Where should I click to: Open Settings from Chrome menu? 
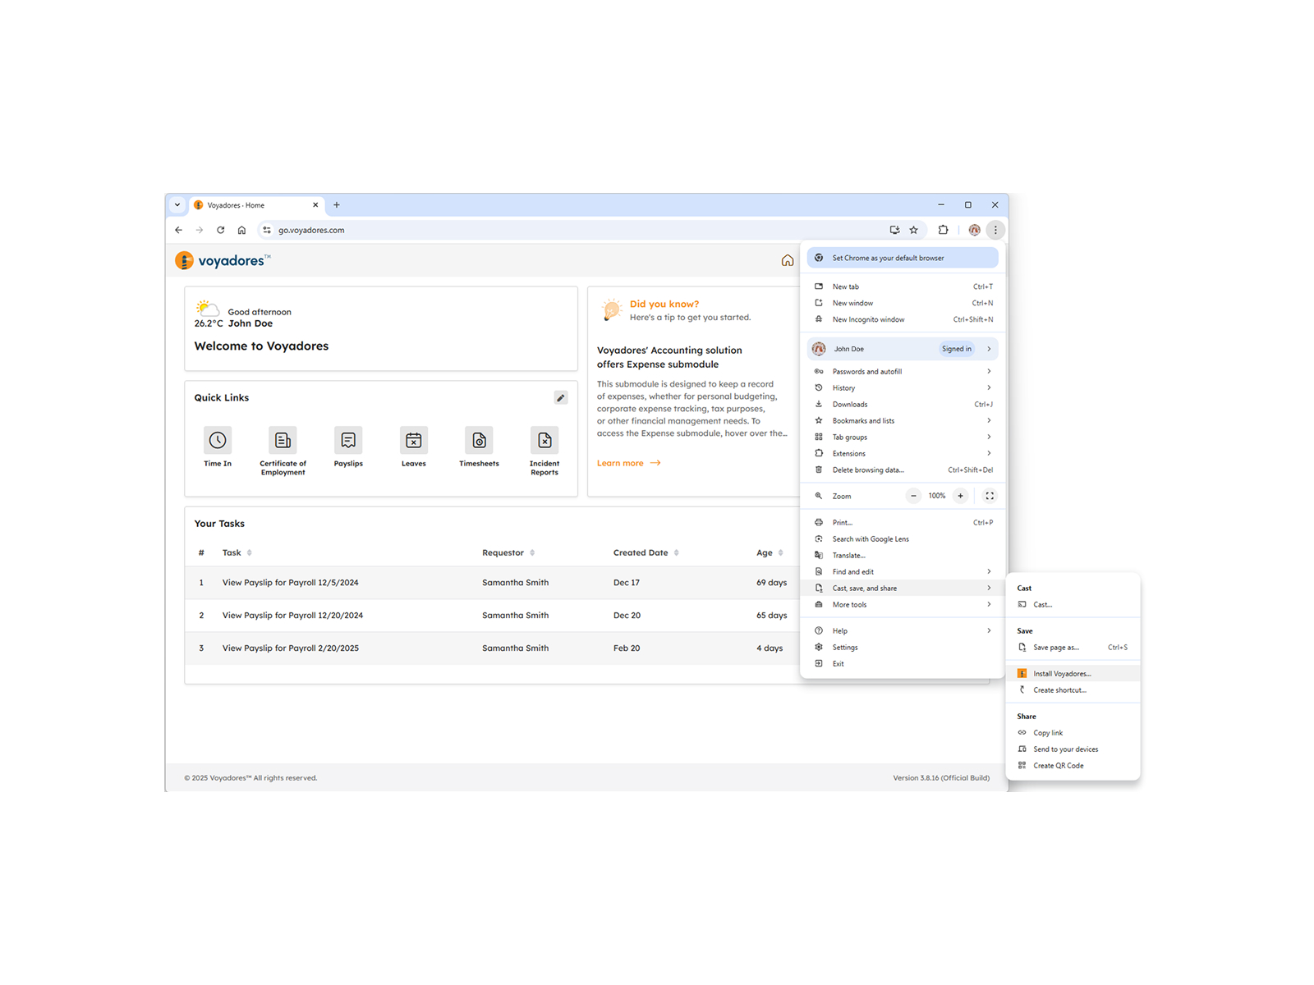pyautogui.click(x=903, y=648)
